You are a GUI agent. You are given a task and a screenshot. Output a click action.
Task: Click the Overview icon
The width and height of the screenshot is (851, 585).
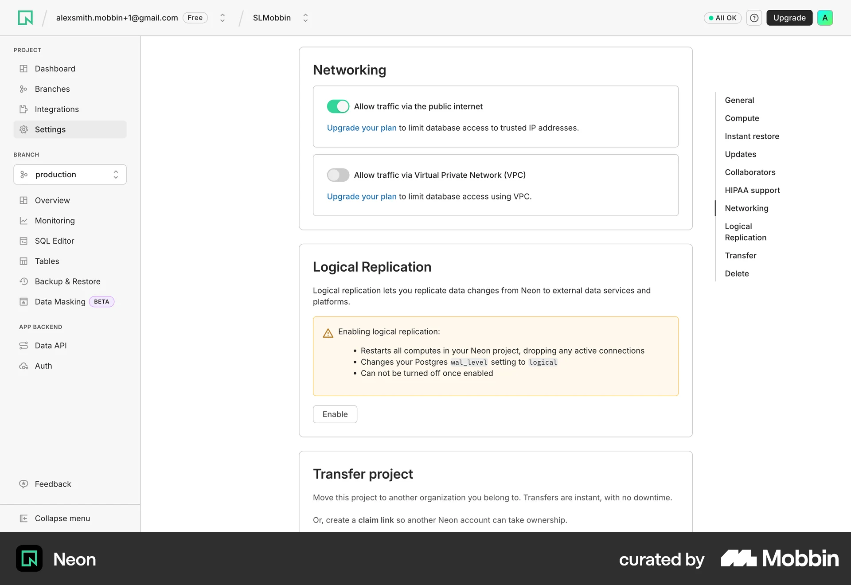coord(23,200)
